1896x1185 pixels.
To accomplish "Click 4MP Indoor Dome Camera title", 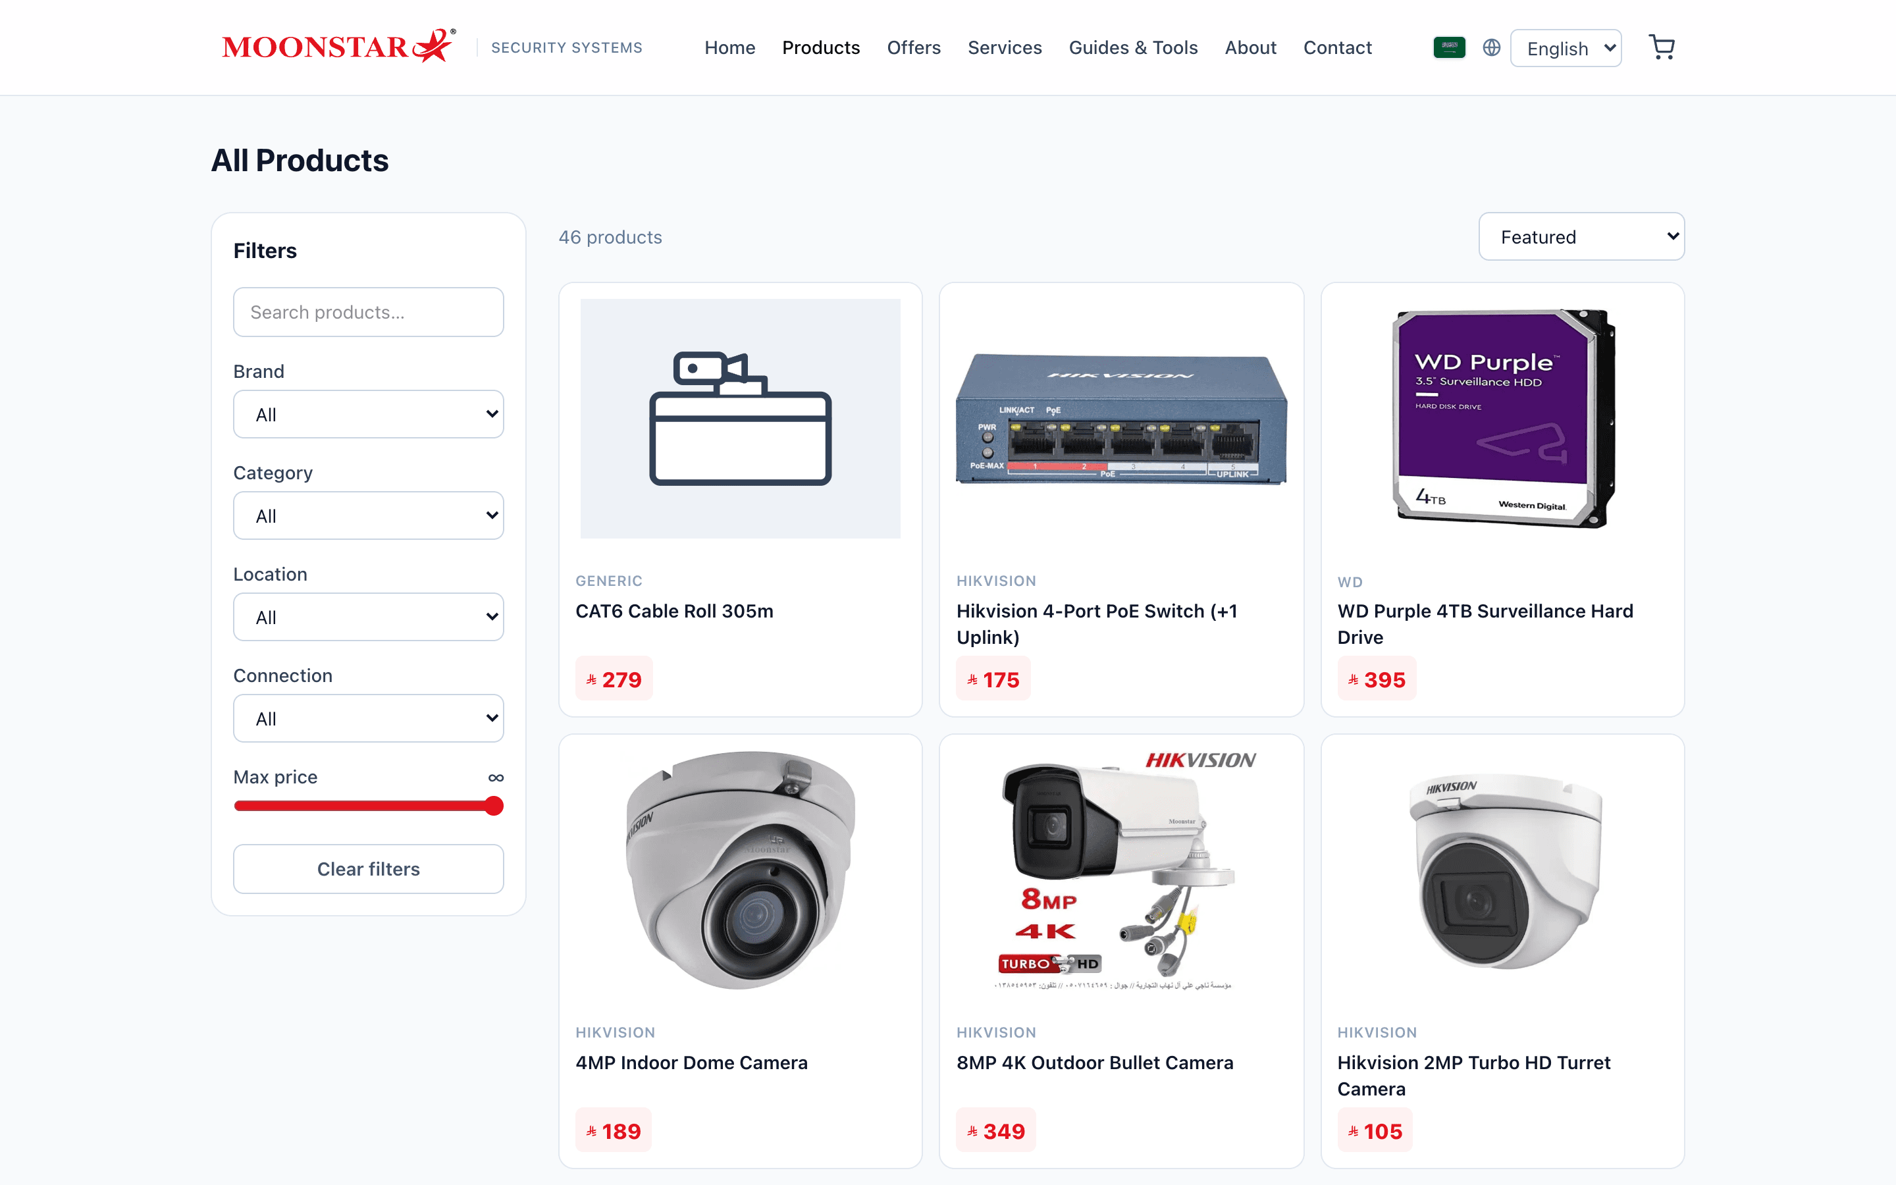I will tap(691, 1062).
